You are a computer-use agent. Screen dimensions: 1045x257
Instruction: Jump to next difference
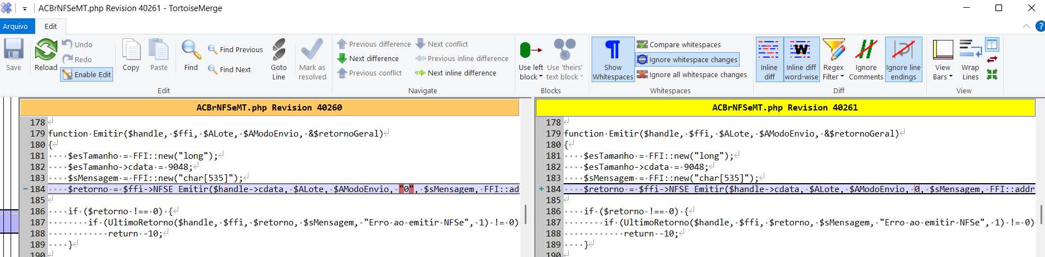(x=368, y=58)
